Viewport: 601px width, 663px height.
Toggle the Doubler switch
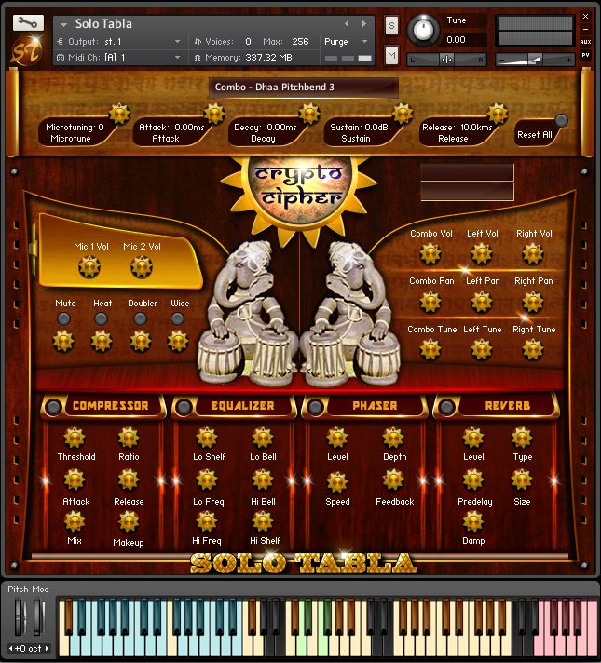pos(140,318)
